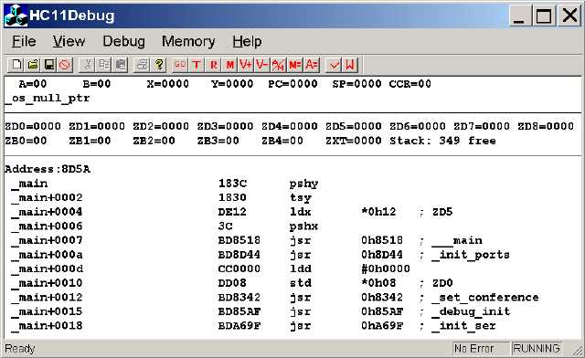The width and height of the screenshot is (585, 358).
Task: Click the Ready status bar text
Action: pyautogui.click(x=20, y=349)
